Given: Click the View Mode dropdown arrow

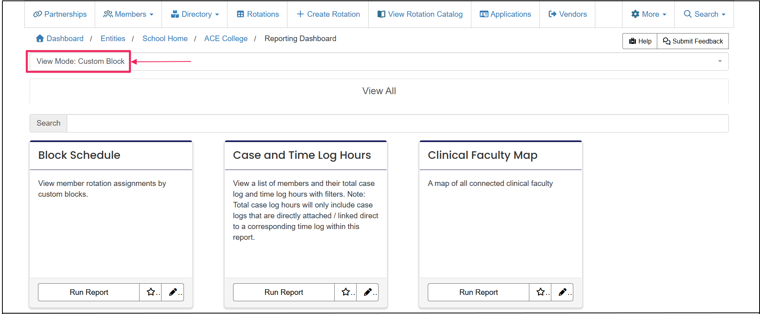Looking at the screenshot, I should click(720, 61).
